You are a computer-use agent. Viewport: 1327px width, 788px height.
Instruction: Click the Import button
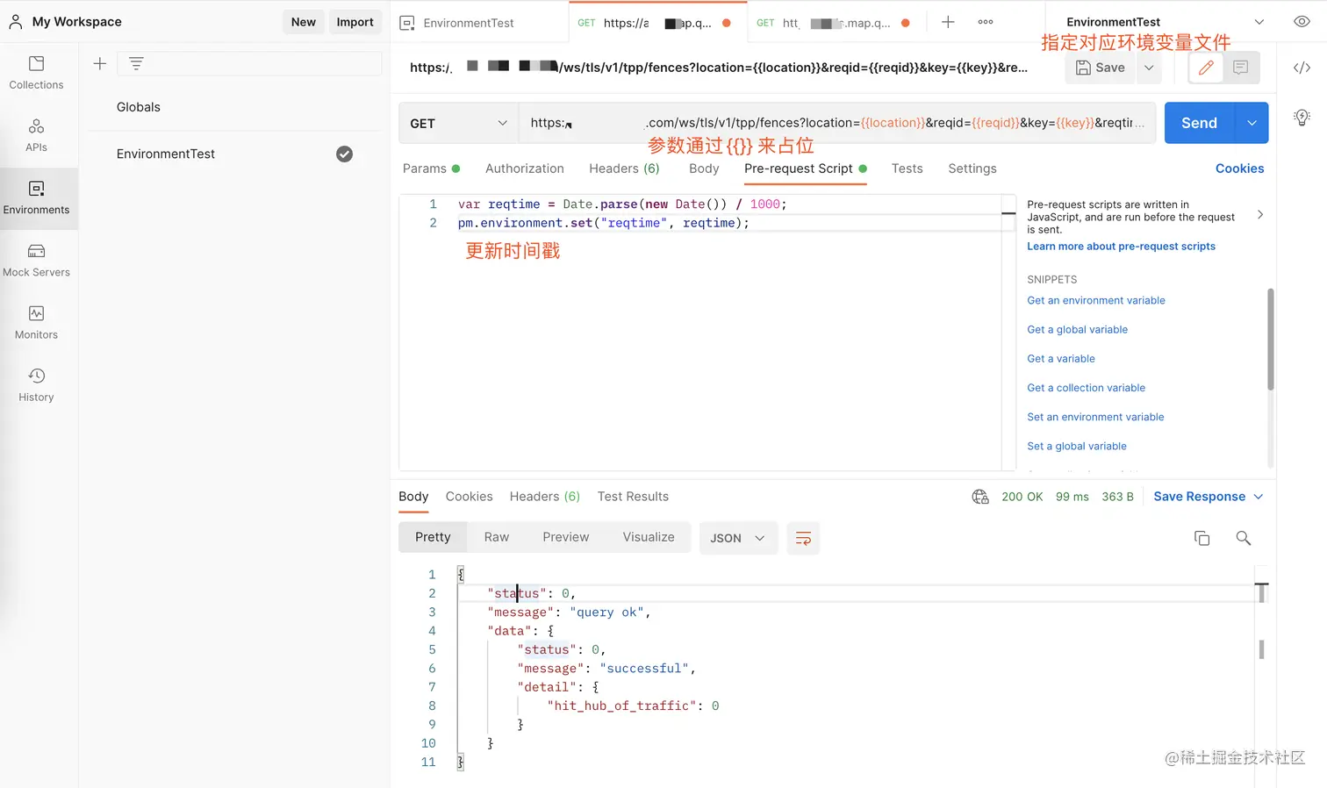pyautogui.click(x=355, y=22)
